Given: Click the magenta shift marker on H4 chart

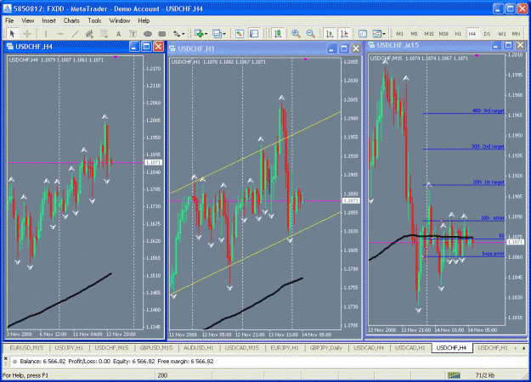Looking at the screenshot, I should click(116, 57).
